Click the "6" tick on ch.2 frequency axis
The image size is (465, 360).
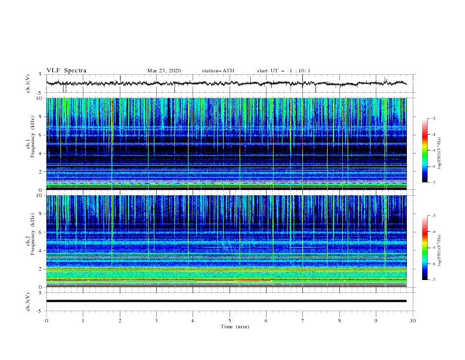[41, 232]
